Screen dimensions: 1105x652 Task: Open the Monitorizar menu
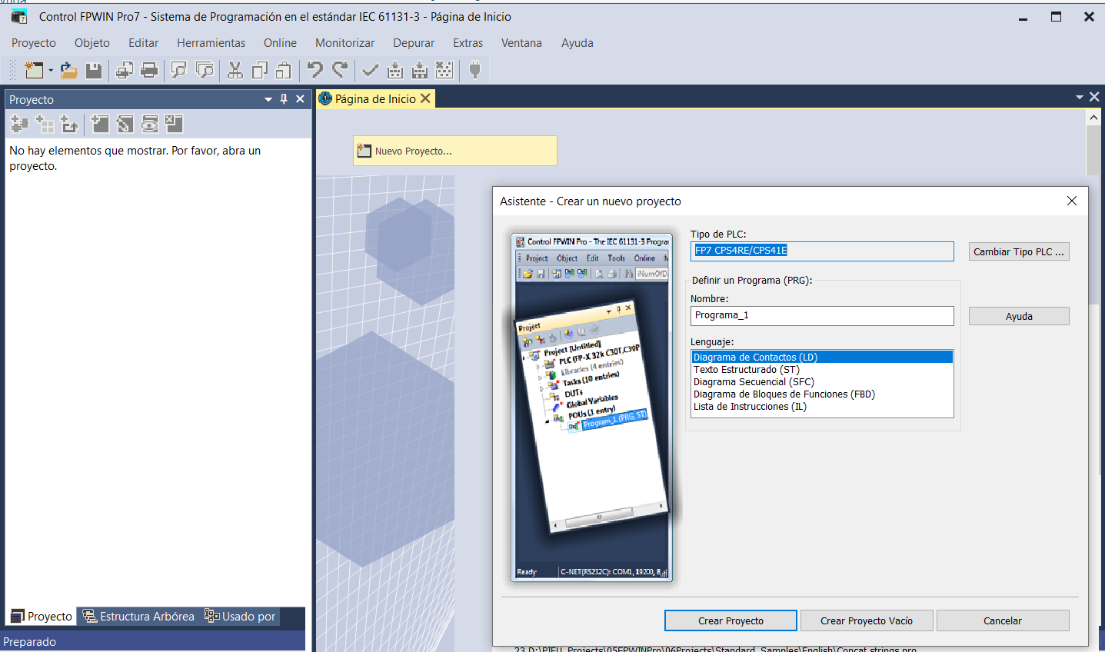pos(345,43)
